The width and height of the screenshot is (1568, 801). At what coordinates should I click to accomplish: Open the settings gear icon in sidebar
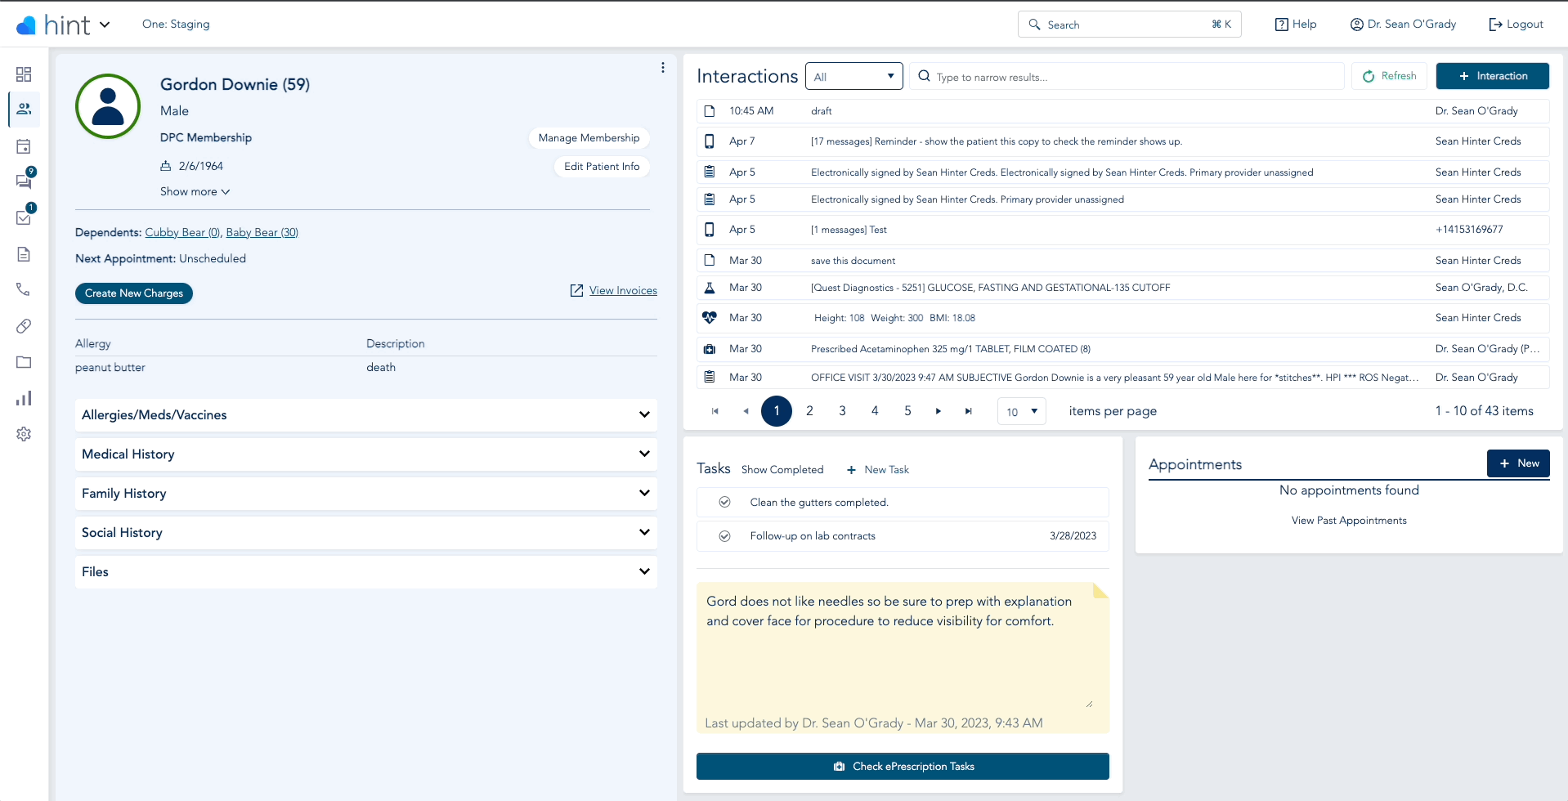[24, 434]
